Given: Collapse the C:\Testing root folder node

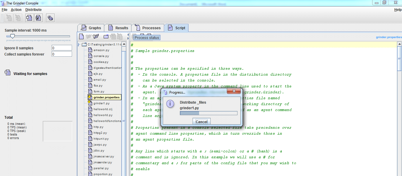Looking at the screenshot, I should click(79, 45).
